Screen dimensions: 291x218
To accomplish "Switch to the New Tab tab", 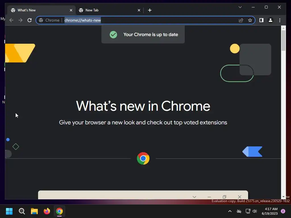I will click(x=109, y=10).
